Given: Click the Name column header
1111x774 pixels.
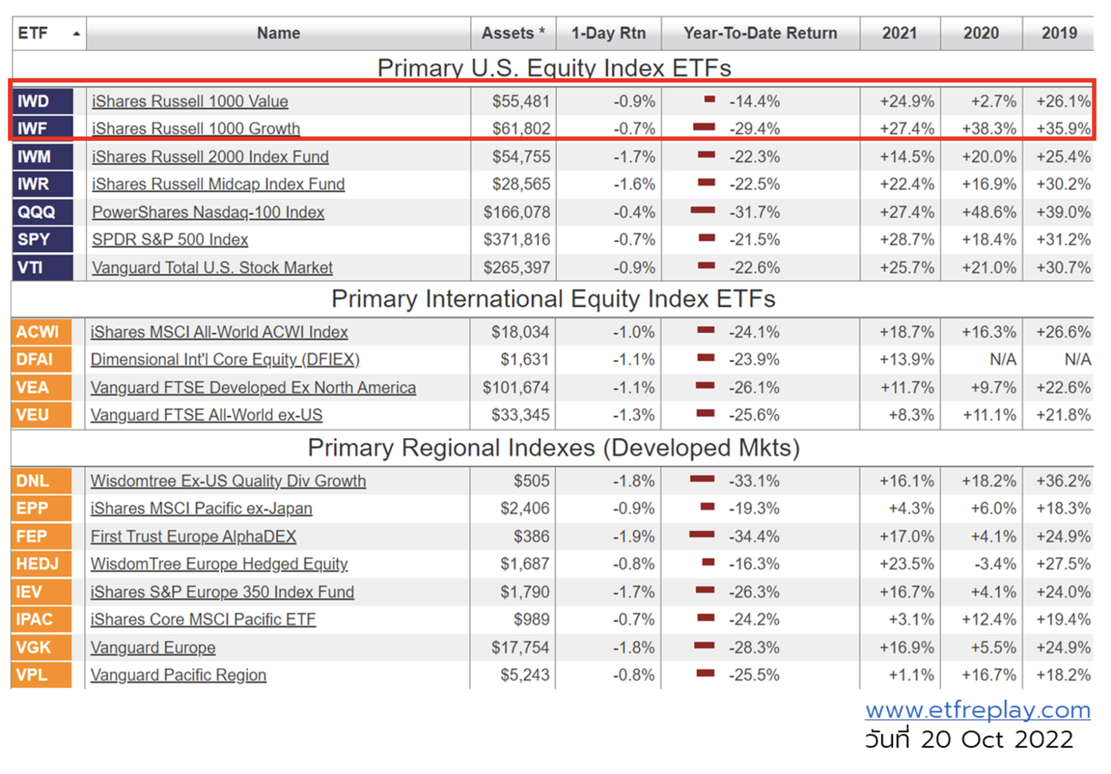Looking at the screenshot, I should (x=278, y=33).
